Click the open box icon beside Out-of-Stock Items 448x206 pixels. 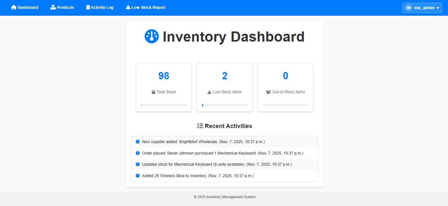(x=268, y=92)
